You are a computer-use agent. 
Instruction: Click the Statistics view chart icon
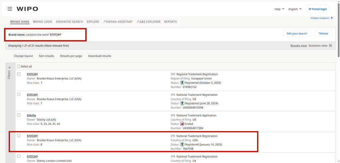click(x=330, y=46)
